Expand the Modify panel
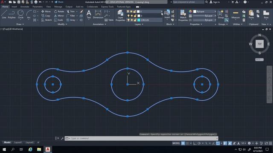This screenshot has width=273, height=153. 62,24
